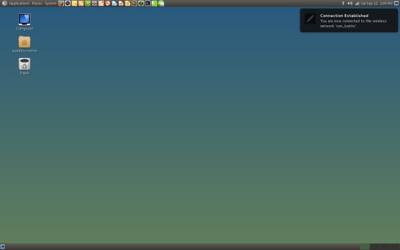The height and width of the screenshot is (250, 400).
Task: Open the blue document writer launcher
Action: pyautogui.click(x=114, y=4)
